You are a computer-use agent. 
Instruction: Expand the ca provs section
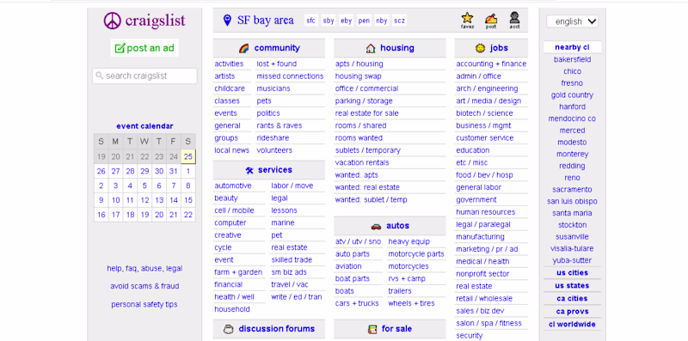(x=572, y=312)
